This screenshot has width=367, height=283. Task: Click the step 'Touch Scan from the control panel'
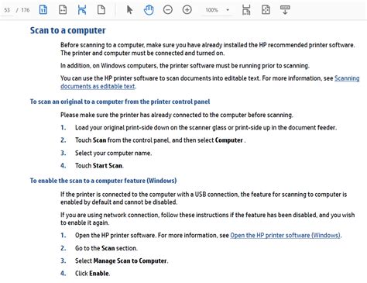coord(160,140)
